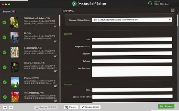Click the EXIF details icon for PSwmbz_27.PNG
The width and height of the screenshot is (179, 111).
pos(56,86)
